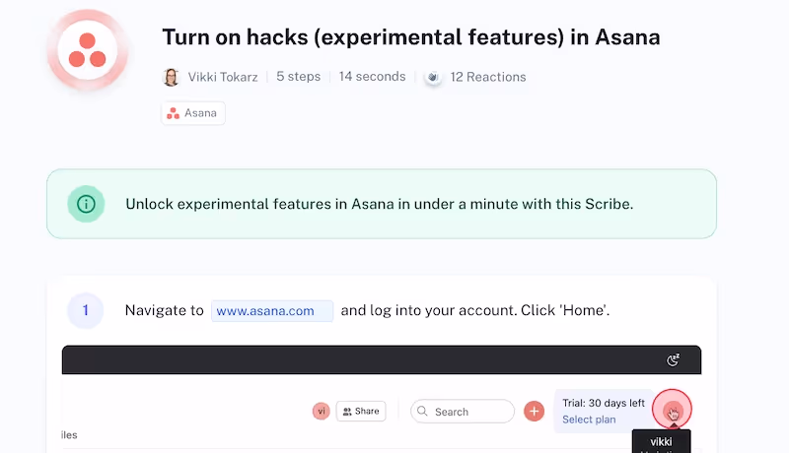Click the green info icon in the tip box
This screenshot has width=789, height=453.
point(86,204)
